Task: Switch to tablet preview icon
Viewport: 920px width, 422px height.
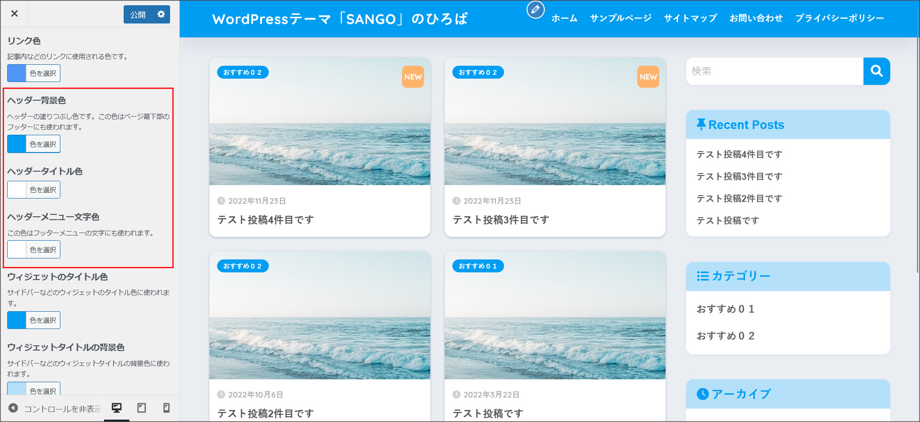Action: (141, 408)
